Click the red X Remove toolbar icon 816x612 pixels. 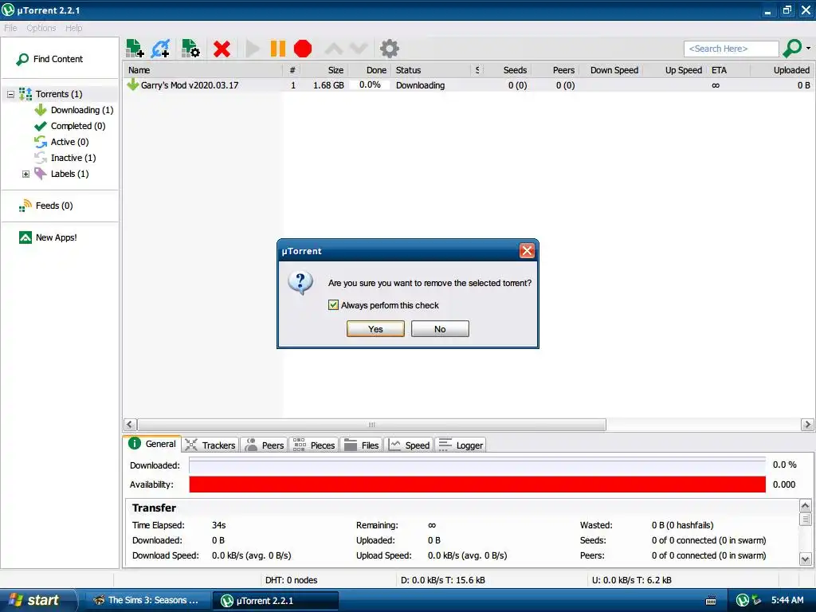pyautogui.click(x=222, y=49)
